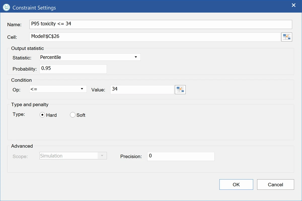Confirm settings with the OK button
Viewport: 302px width, 201px height.
coord(236,184)
